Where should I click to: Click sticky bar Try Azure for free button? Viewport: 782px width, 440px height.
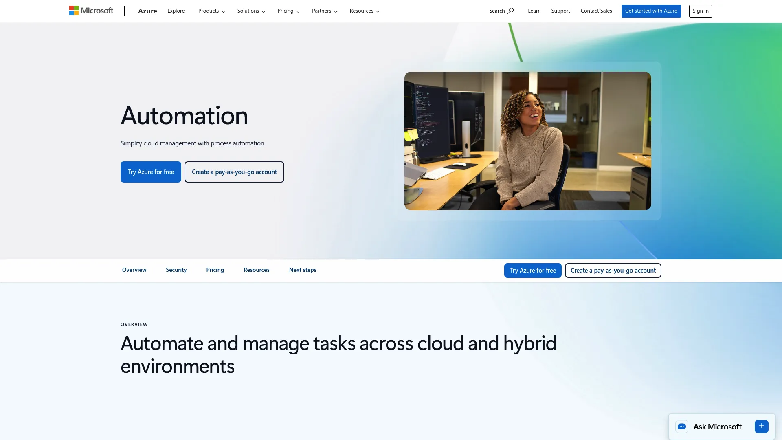pos(533,271)
